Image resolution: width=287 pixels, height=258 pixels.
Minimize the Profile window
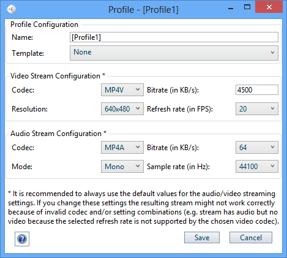point(231,9)
